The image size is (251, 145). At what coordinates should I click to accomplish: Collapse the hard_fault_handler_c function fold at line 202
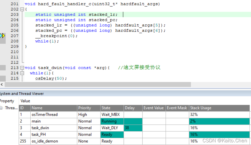tap(22, 9)
